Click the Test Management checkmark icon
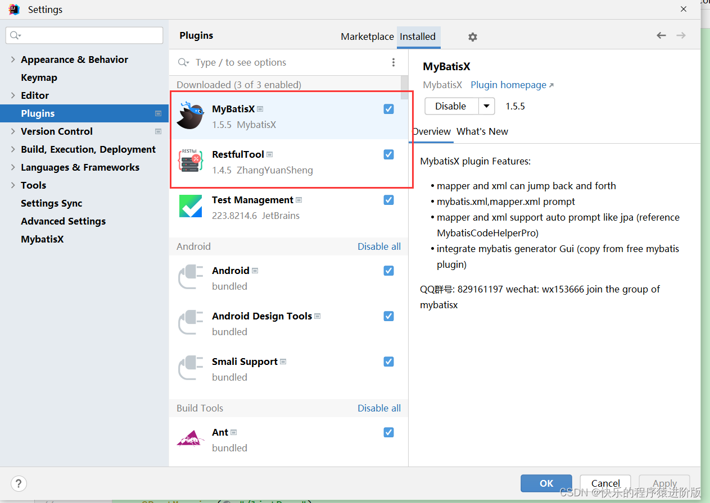The height and width of the screenshot is (503, 710). 191,207
